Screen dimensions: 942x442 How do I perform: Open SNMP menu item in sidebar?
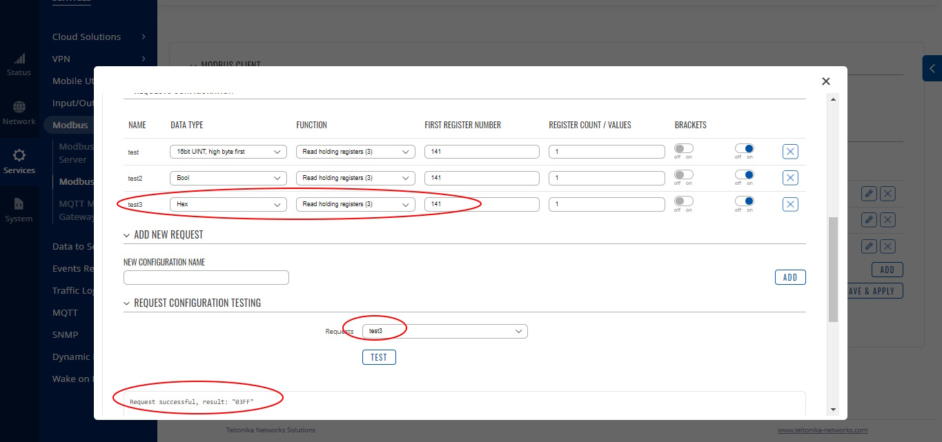click(x=66, y=334)
